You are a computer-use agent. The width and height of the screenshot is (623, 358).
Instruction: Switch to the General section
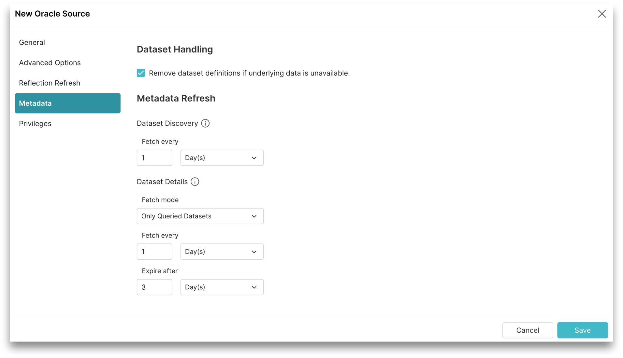[x=32, y=42]
